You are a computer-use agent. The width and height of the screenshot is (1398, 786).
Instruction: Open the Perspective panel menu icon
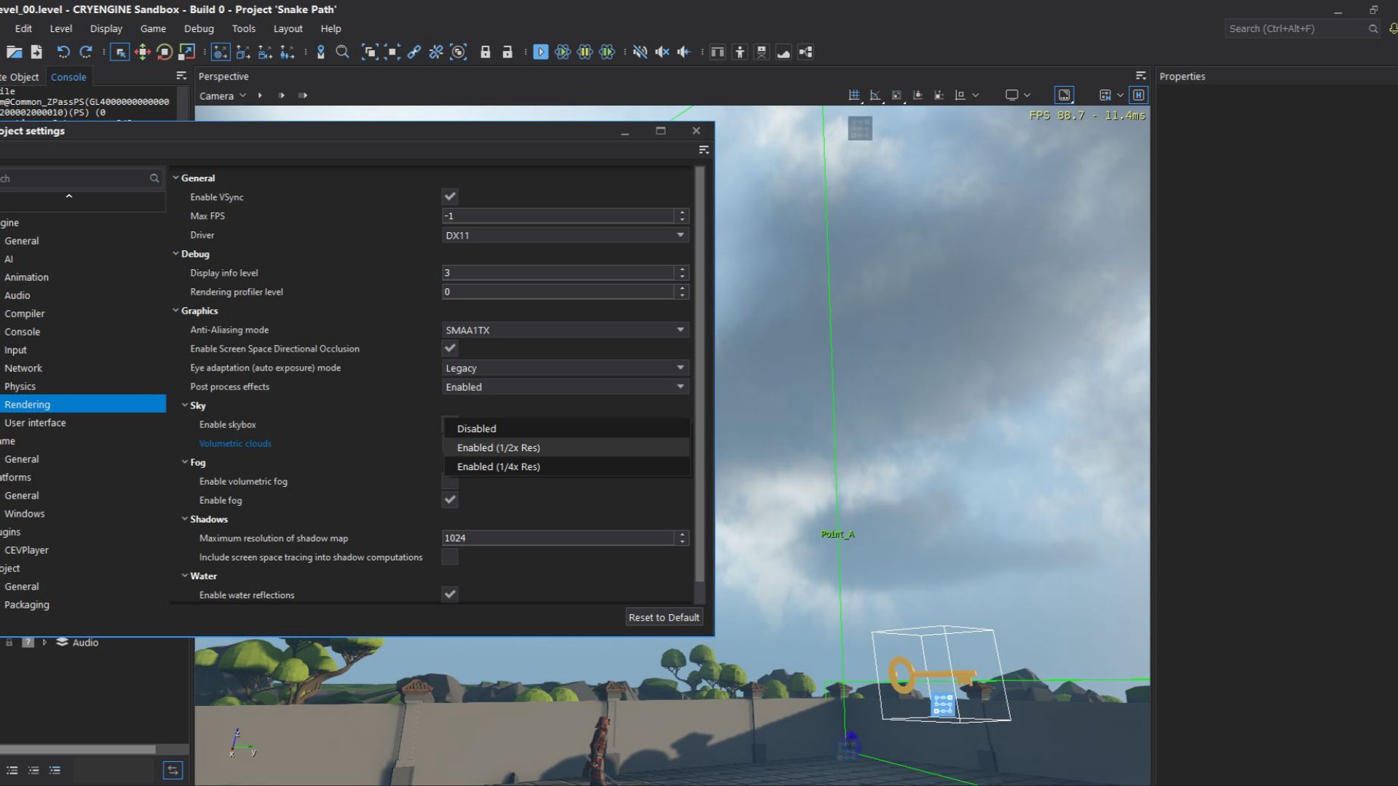1141,76
